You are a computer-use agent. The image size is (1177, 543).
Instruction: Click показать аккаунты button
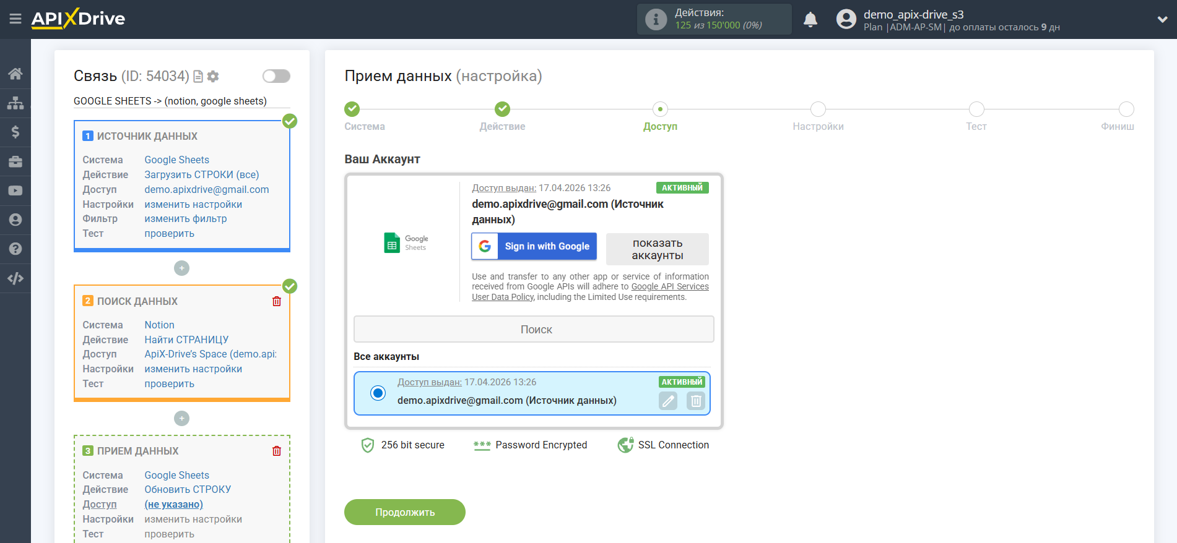[657, 249]
